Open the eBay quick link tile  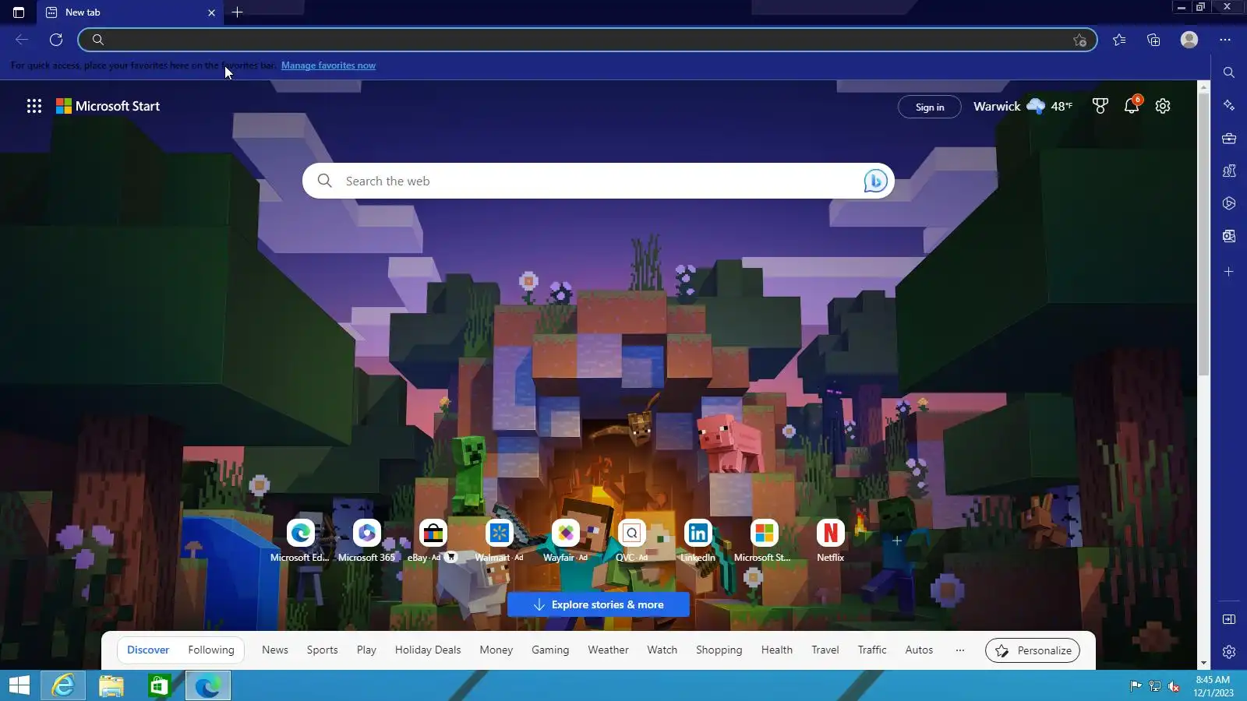tap(433, 540)
